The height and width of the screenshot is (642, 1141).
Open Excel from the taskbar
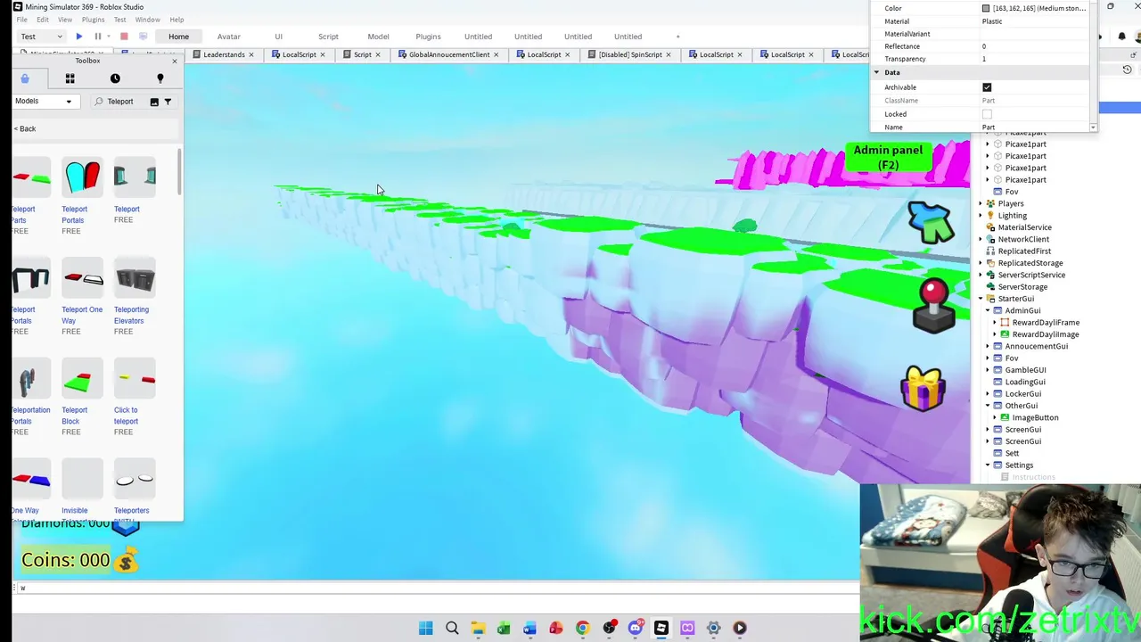[x=504, y=628]
